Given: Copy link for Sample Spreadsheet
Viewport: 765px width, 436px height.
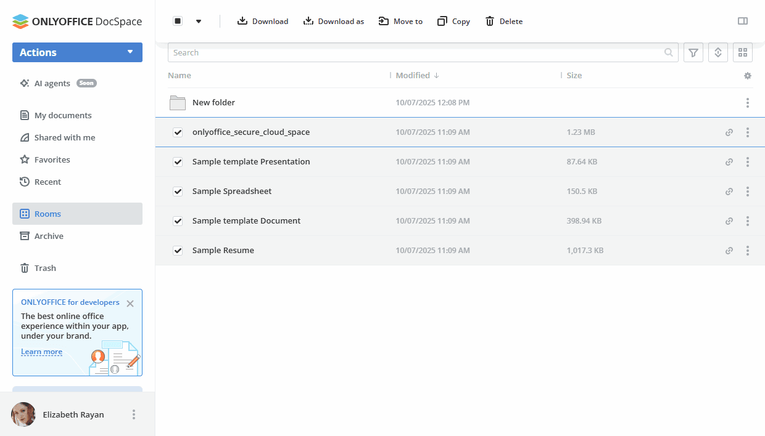Looking at the screenshot, I should pos(729,192).
